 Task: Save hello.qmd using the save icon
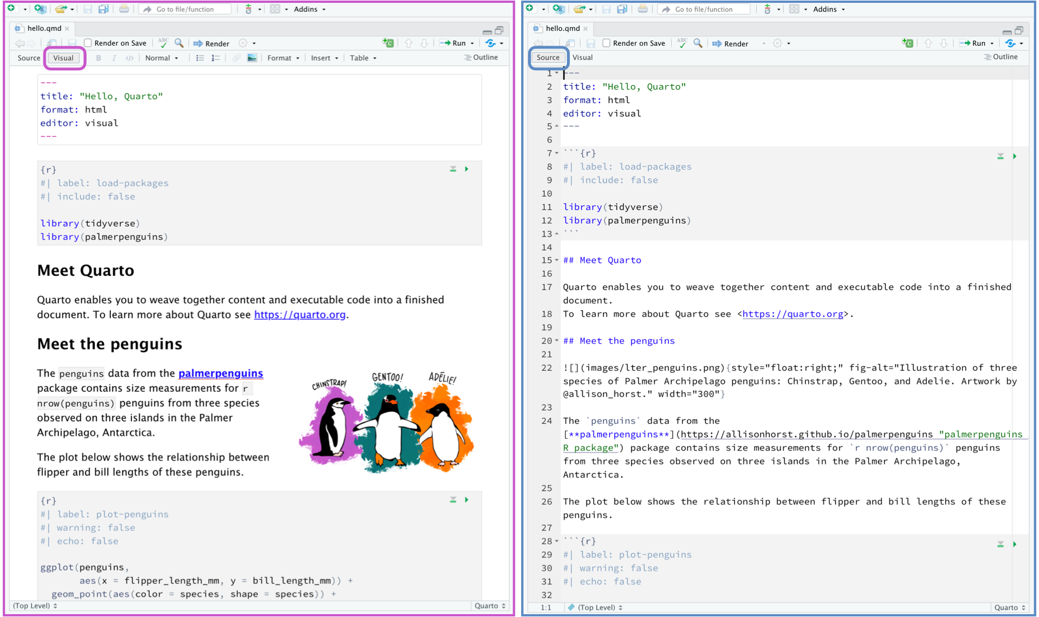pyautogui.click(x=87, y=9)
